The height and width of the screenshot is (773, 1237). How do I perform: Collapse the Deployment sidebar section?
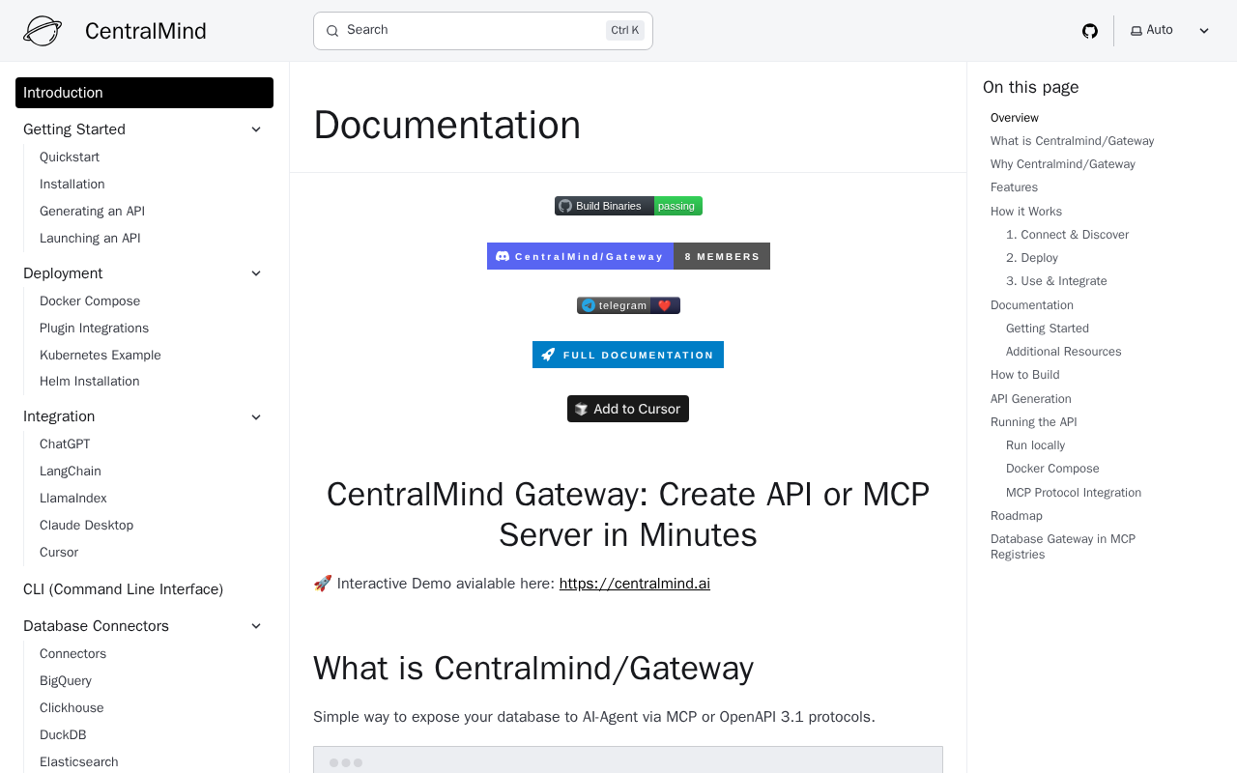click(256, 273)
